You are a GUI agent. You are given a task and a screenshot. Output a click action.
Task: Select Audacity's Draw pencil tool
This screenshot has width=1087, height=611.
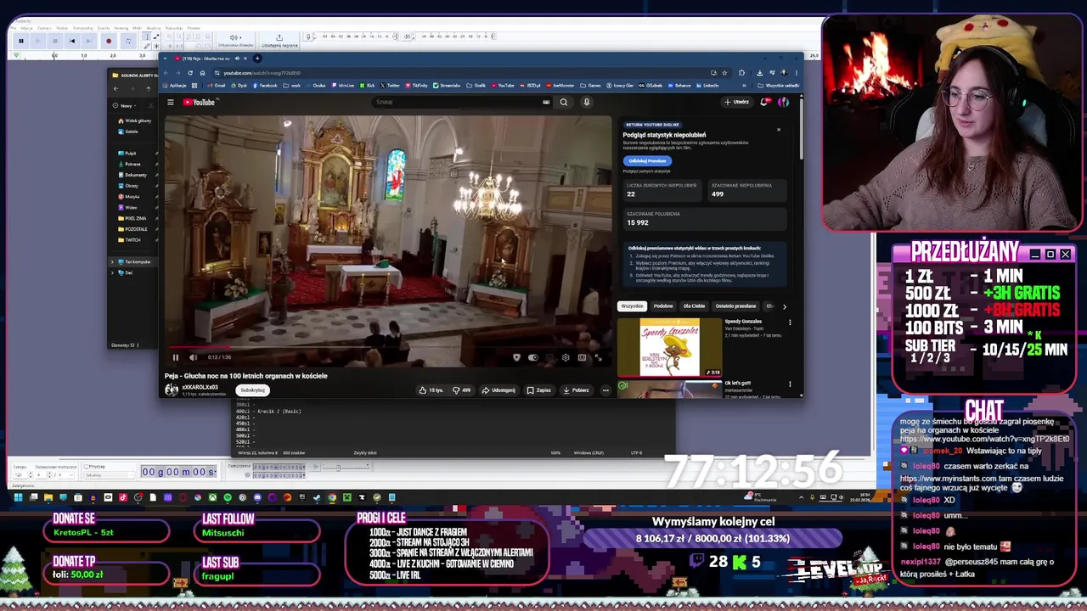(147, 46)
